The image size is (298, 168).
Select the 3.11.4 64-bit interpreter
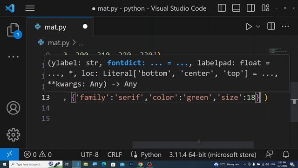tap(213, 154)
